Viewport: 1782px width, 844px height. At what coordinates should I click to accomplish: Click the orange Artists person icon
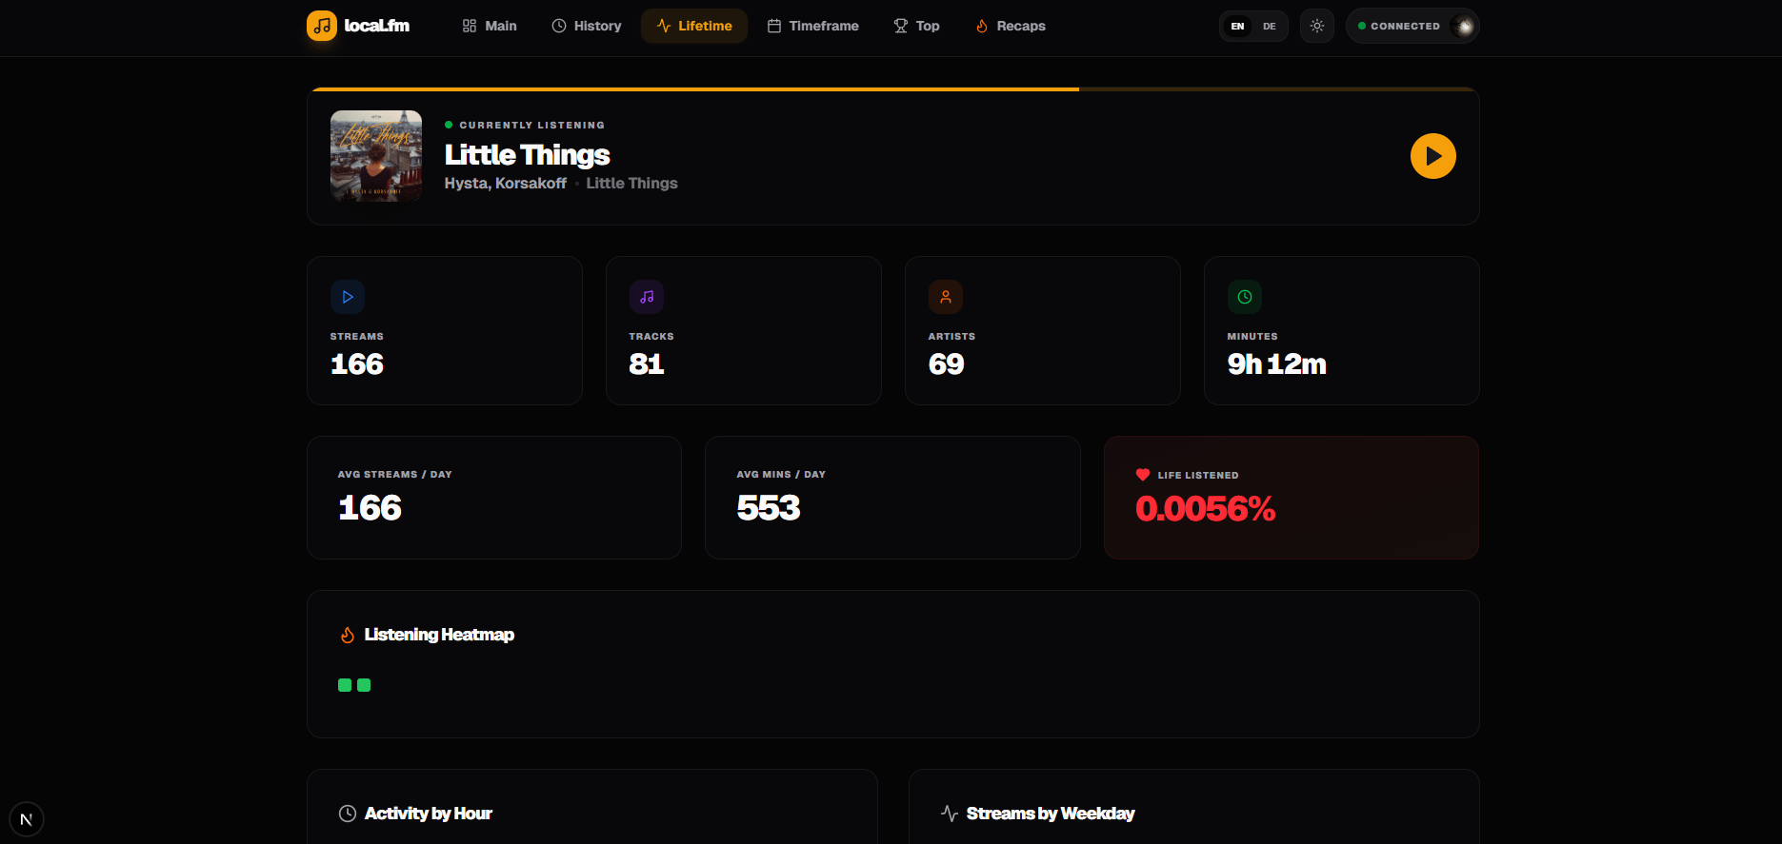[946, 297]
